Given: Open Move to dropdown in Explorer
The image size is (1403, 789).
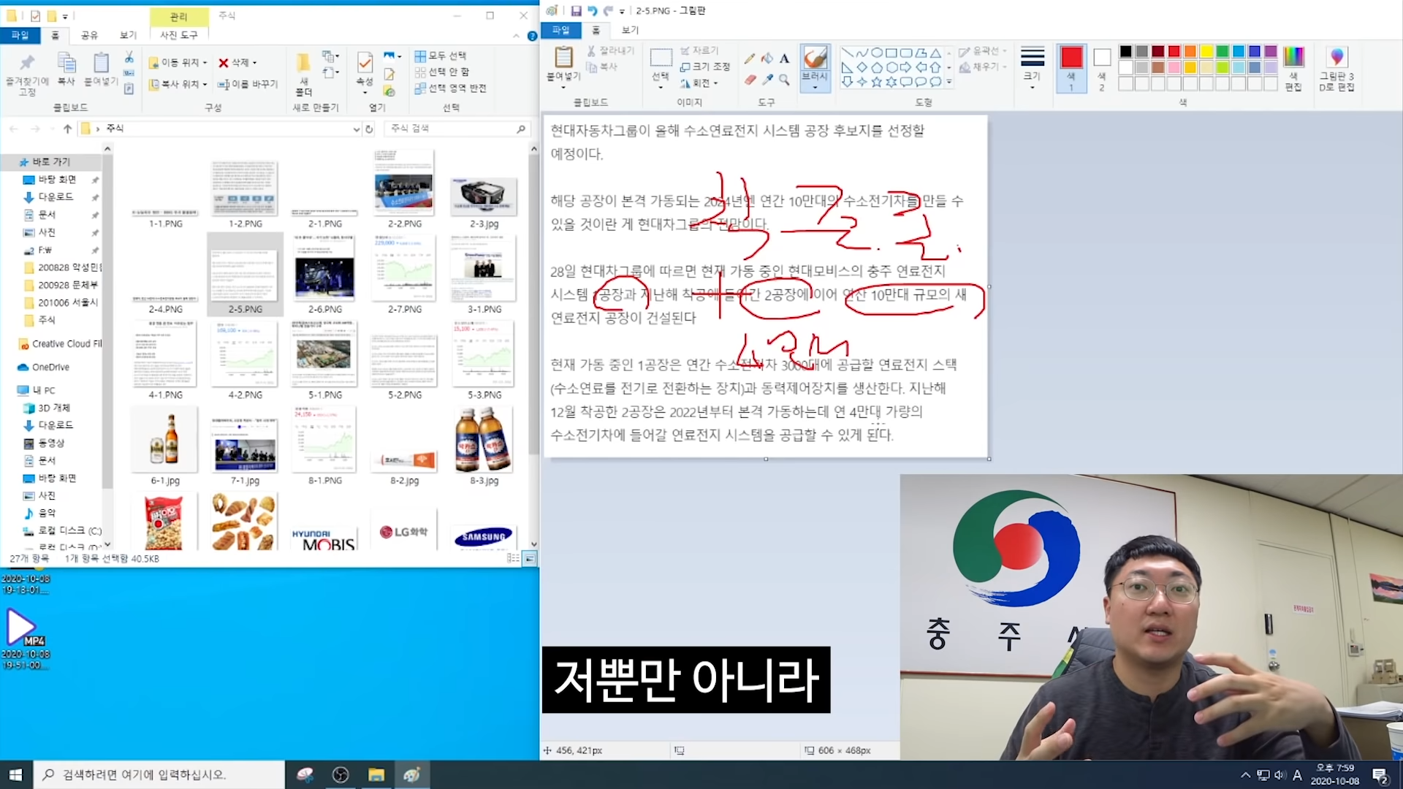Looking at the screenshot, I should [178, 63].
